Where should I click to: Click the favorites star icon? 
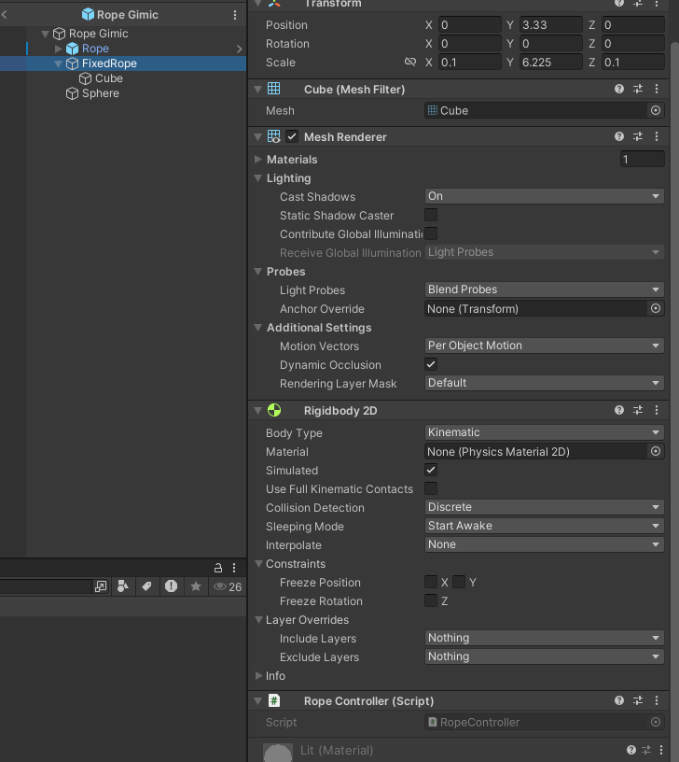pyautogui.click(x=196, y=586)
